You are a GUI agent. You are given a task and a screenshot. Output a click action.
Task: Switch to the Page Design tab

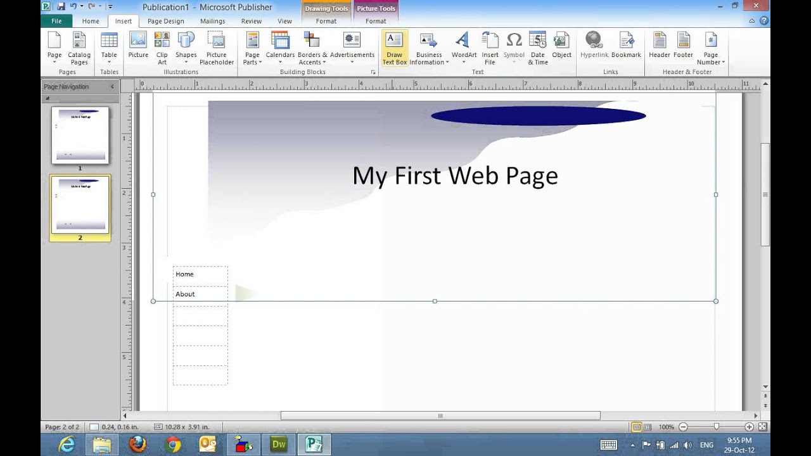click(165, 21)
